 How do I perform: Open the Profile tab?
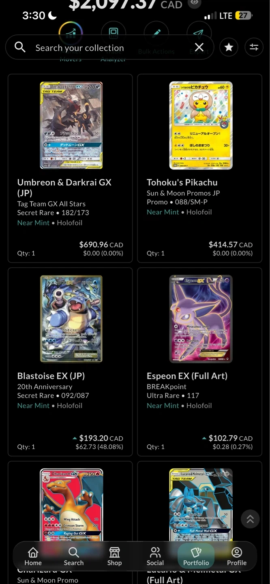coord(237,556)
